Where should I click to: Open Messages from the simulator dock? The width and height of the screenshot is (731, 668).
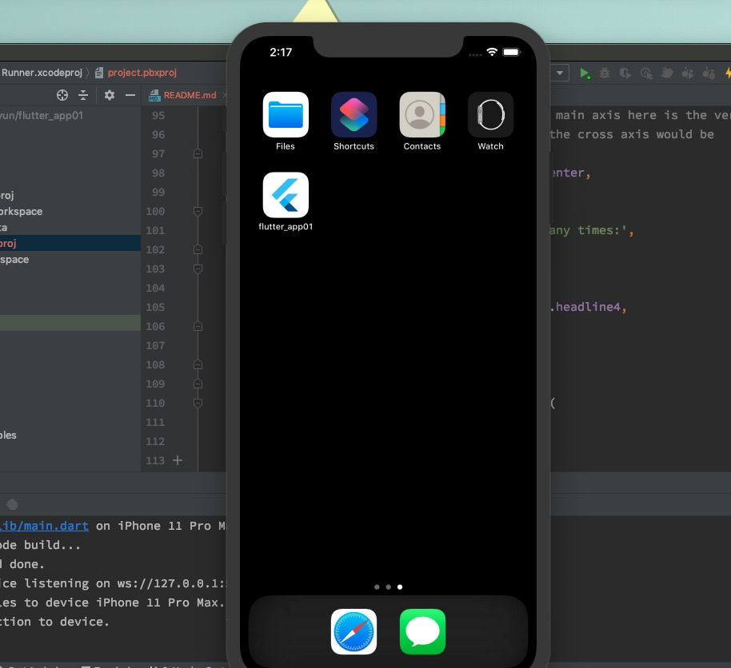[422, 632]
